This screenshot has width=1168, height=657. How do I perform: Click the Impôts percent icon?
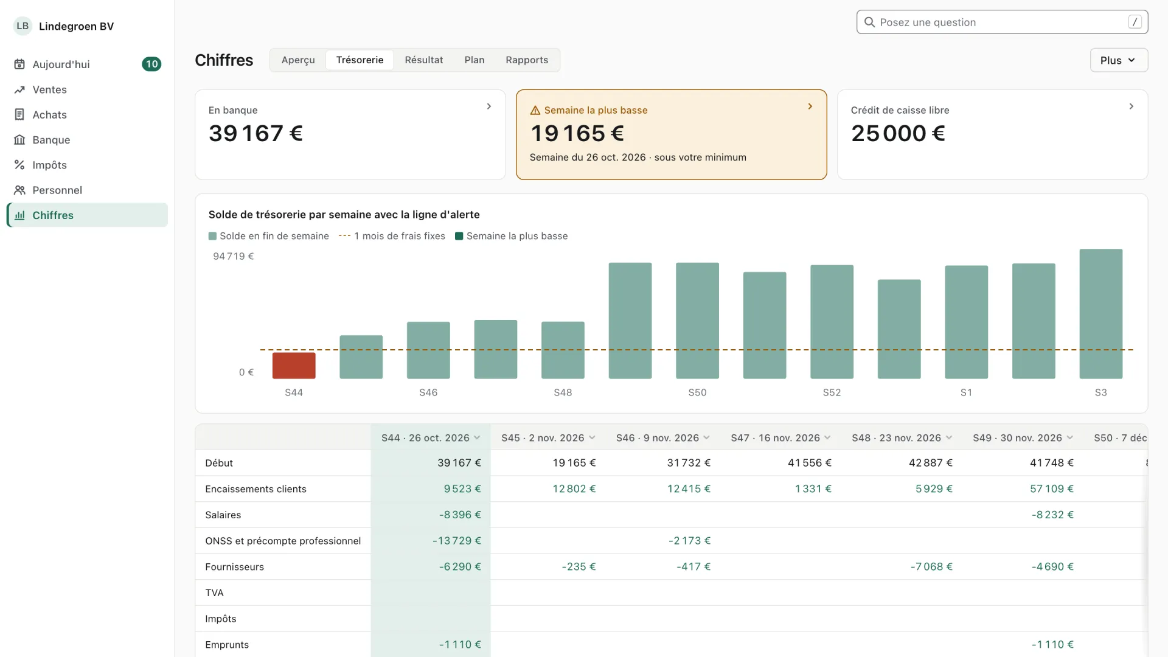19,165
